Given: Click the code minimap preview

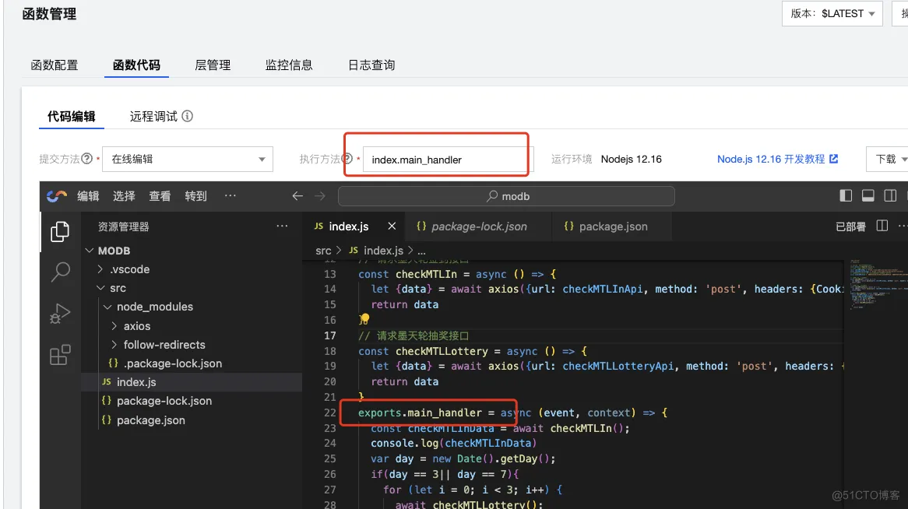Looking at the screenshot, I should (876, 284).
